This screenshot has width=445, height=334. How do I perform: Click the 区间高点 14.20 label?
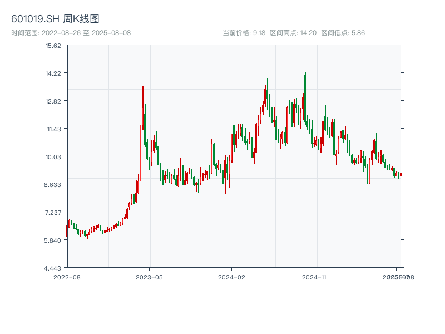point(293,33)
